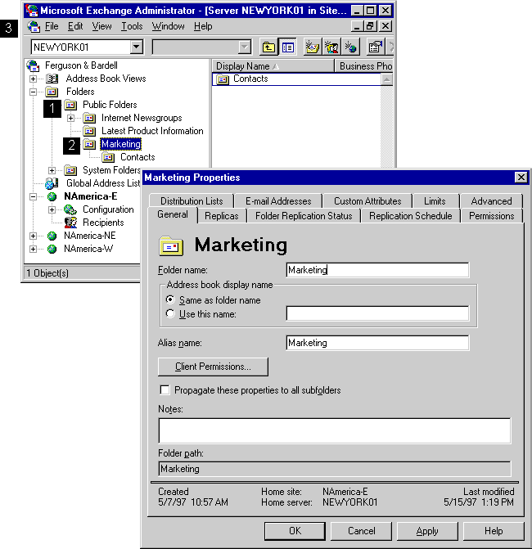Open the Tools menu
The width and height of the screenshot is (532, 549).
[x=132, y=26]
